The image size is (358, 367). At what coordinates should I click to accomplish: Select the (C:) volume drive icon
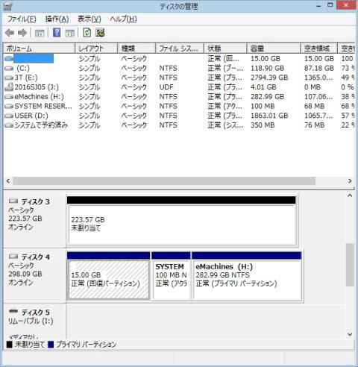click(x=9, y=68)
